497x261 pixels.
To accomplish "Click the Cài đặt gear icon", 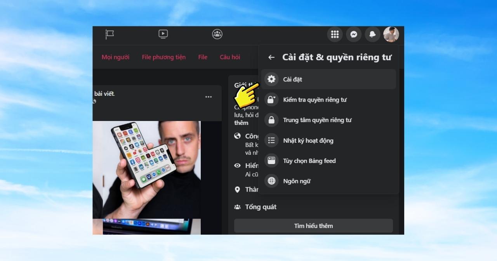I will (271, 79).
